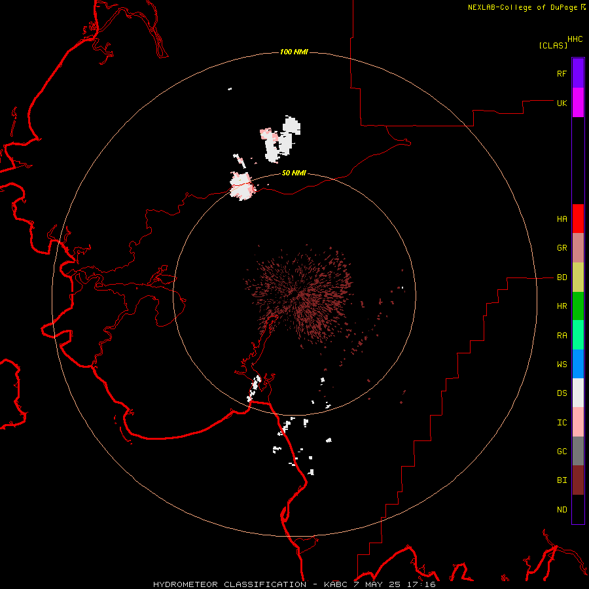The image size is (589, 589).
Task: Click the [CLAS] unit label
Action: pos(553,45)
